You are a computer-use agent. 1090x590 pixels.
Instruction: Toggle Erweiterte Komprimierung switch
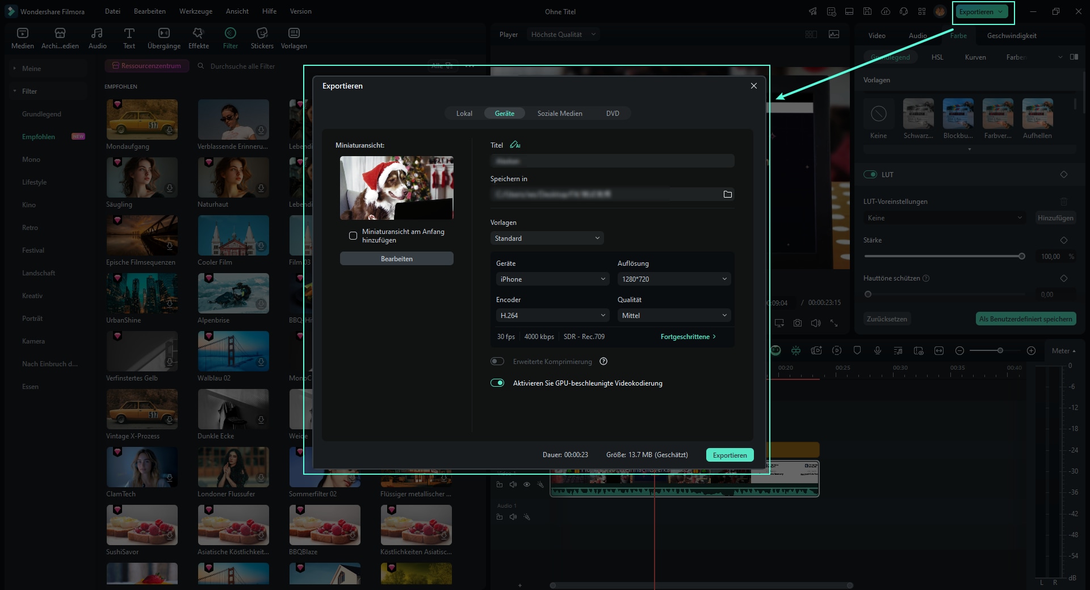(497, 361)
